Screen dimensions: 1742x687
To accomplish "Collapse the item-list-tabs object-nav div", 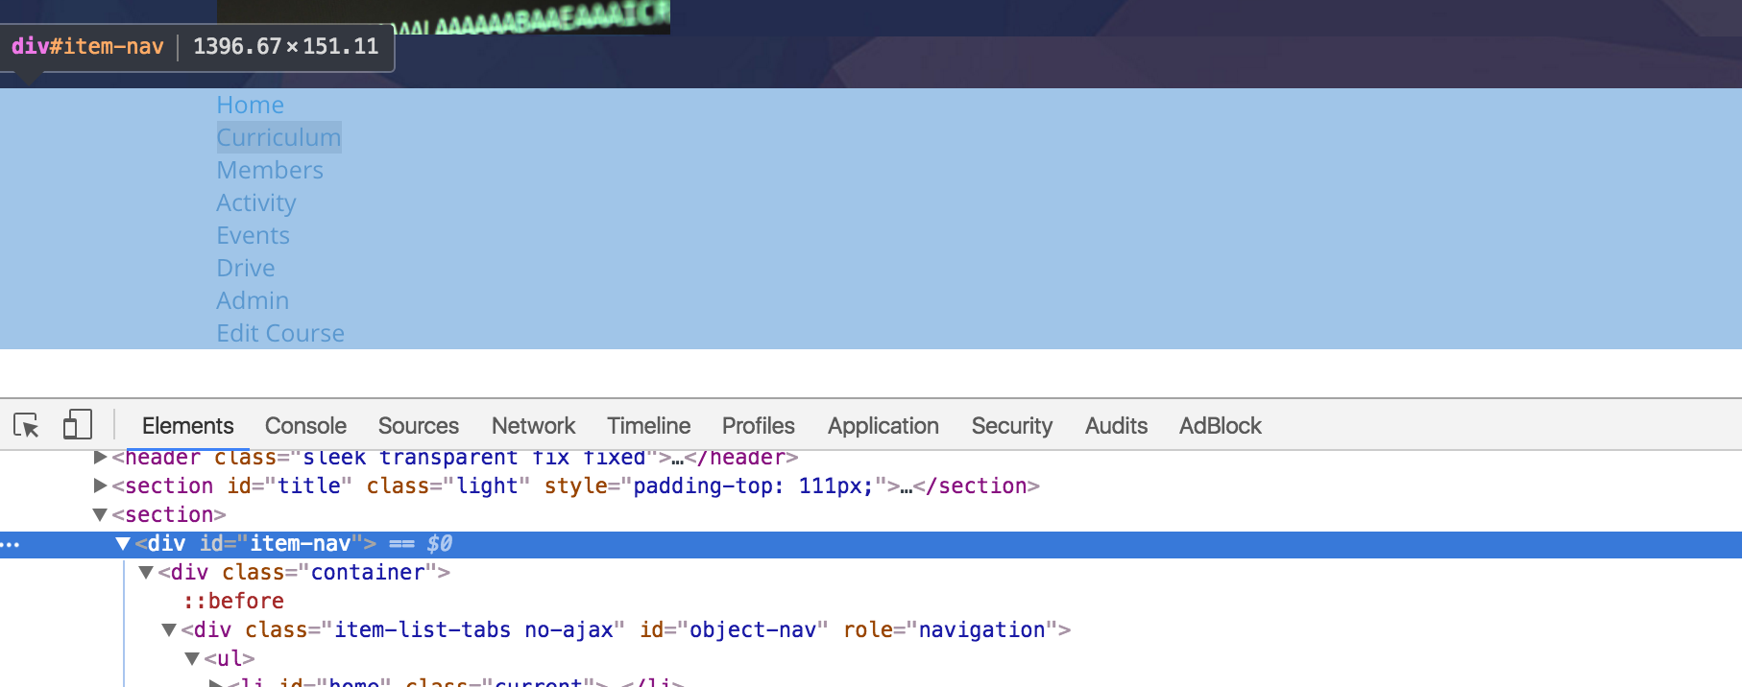I will (x=169, y=629).
